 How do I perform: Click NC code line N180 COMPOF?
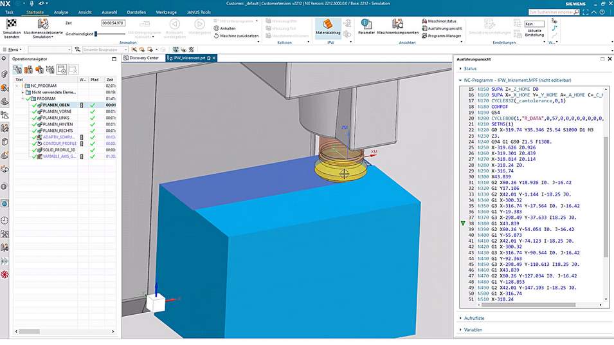point(492,107)
